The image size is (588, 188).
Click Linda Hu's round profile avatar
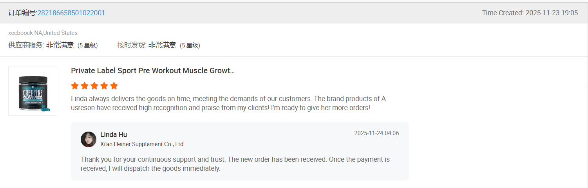coord(89,139)
